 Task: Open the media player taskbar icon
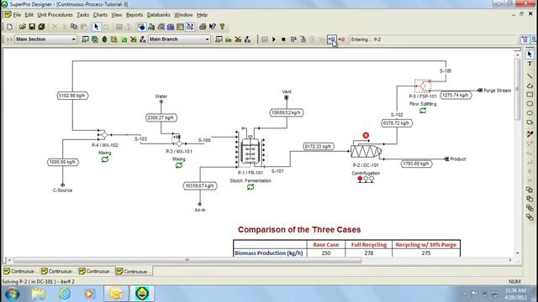(x=89, y=294)
